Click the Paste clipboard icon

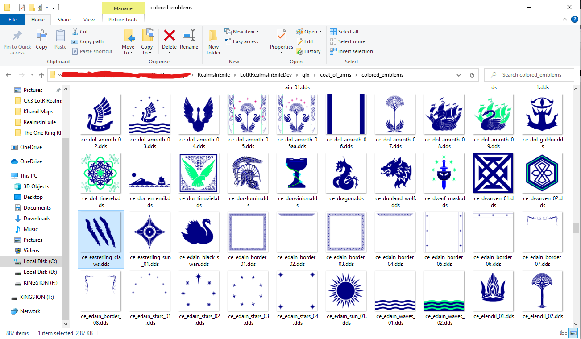point(61,36)
